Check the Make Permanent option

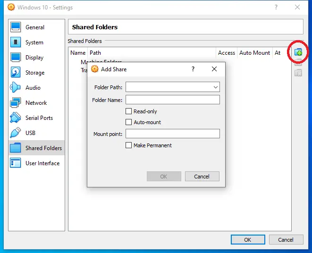pos(128,145)
